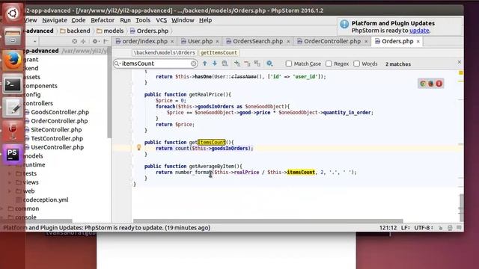Open Text Editor from Ubuntu dock
479x269 pixels.
(13, 108)
